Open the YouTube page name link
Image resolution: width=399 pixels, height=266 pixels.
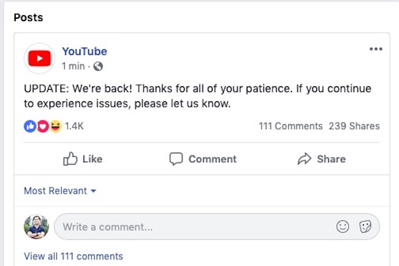click(x=85, y=51)
